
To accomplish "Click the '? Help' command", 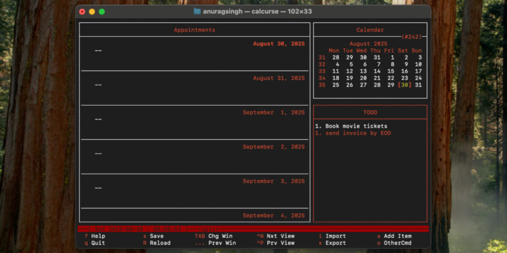I will click(x=94, y=236).
